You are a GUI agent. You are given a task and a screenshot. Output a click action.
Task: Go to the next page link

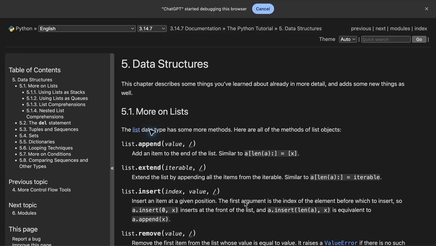click(x=380, y=28)
